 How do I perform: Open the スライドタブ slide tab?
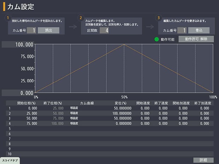(10, 160)
